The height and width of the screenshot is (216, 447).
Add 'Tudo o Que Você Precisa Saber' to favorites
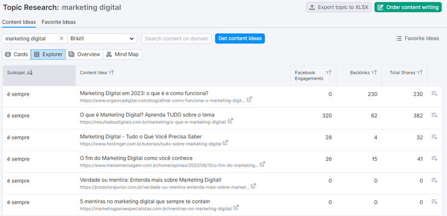434,137
